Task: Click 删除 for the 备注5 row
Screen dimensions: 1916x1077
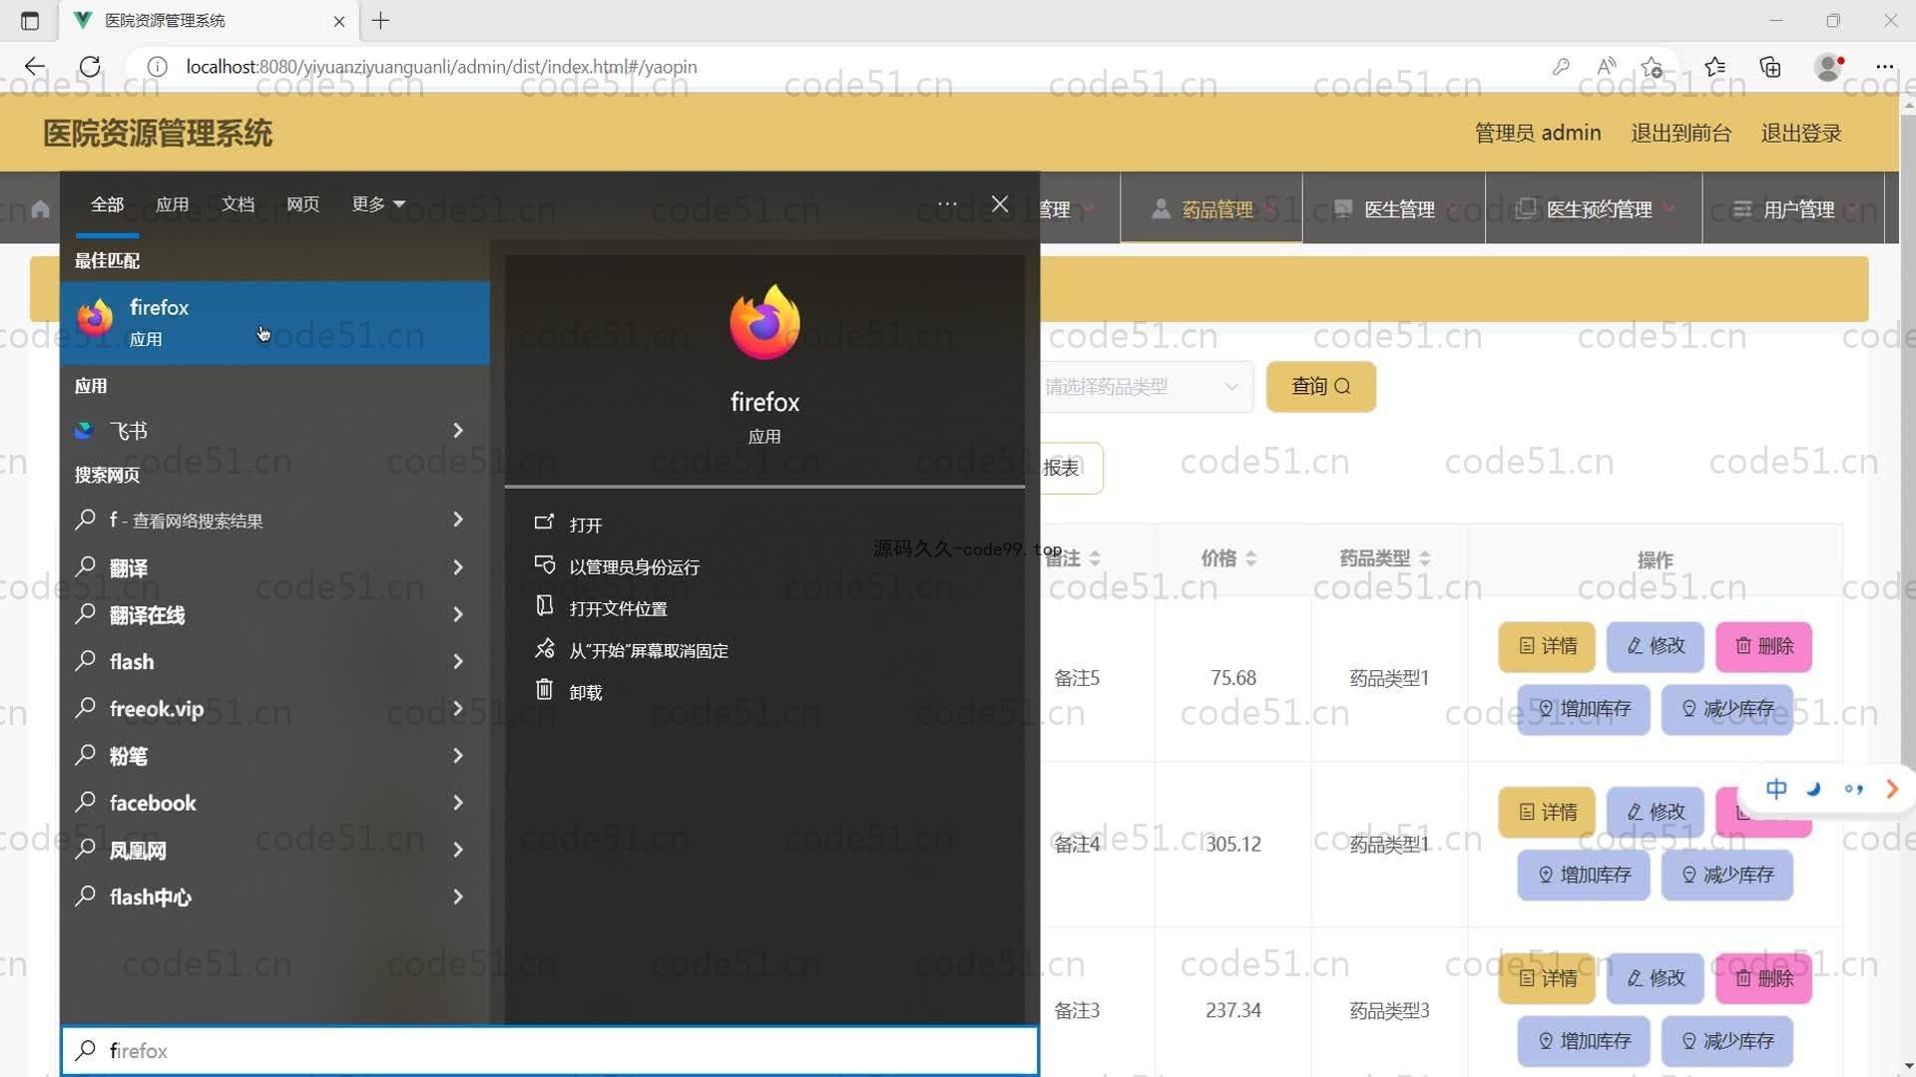Action: pyautogui.click(x=1763, y=646)
